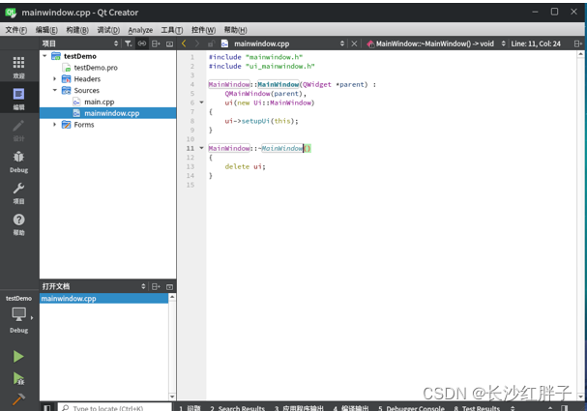Click the Type to locate search field
Screen dimensions: 587x411
[114, 408]
